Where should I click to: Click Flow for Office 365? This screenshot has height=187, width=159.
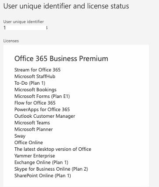(x=35, y=103)
